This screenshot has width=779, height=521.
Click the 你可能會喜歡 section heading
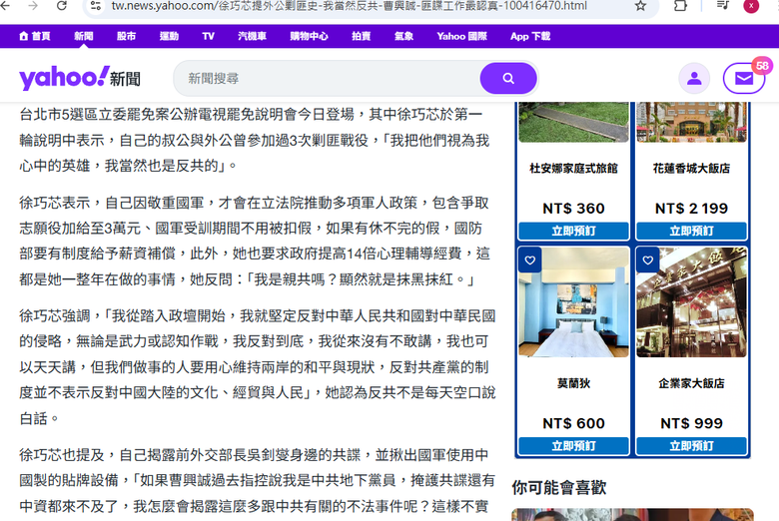pos(559,487)
